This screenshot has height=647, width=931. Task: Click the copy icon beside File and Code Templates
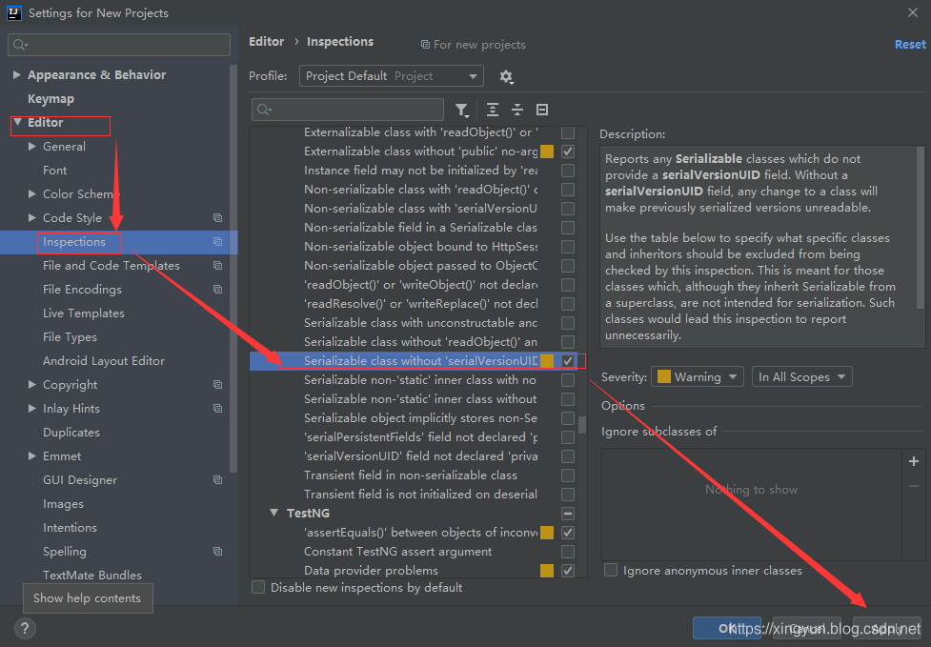coord(218,265)
